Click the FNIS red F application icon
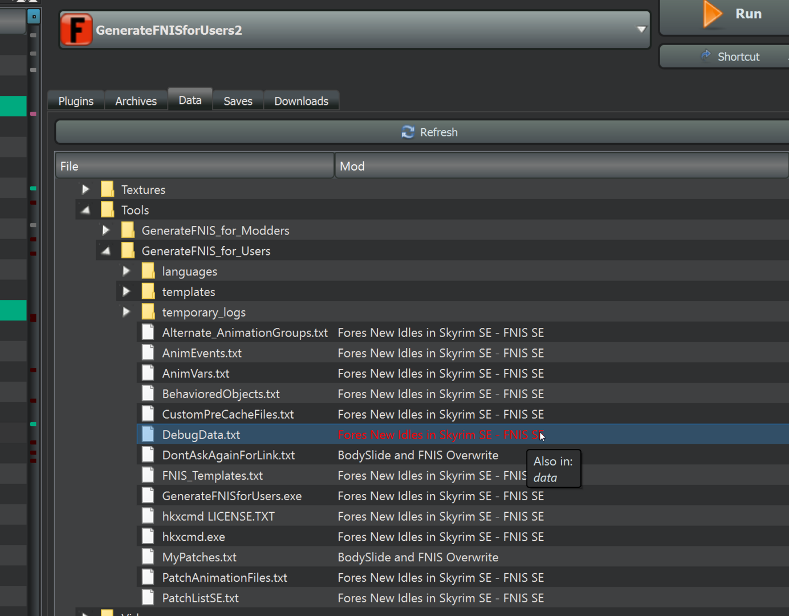 [x=76, y=30]
